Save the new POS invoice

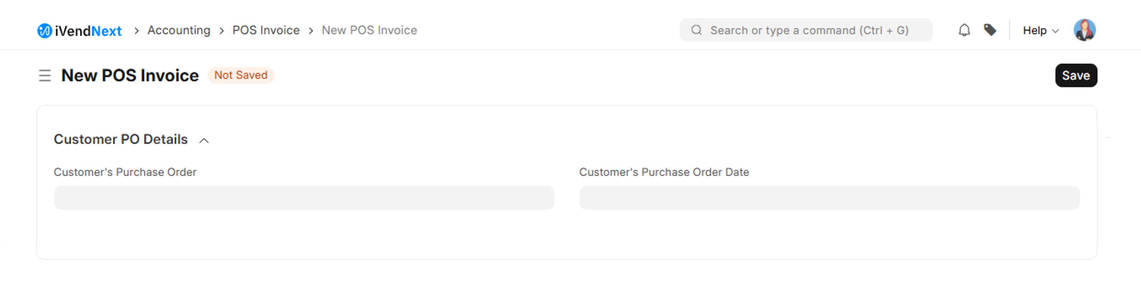click(x=1076, y=76)
